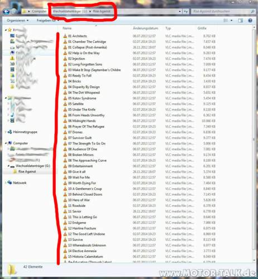Click the help question mark icon
Image resolution: width=258 pixels, height=279 pixels.
tap(250, 21)
